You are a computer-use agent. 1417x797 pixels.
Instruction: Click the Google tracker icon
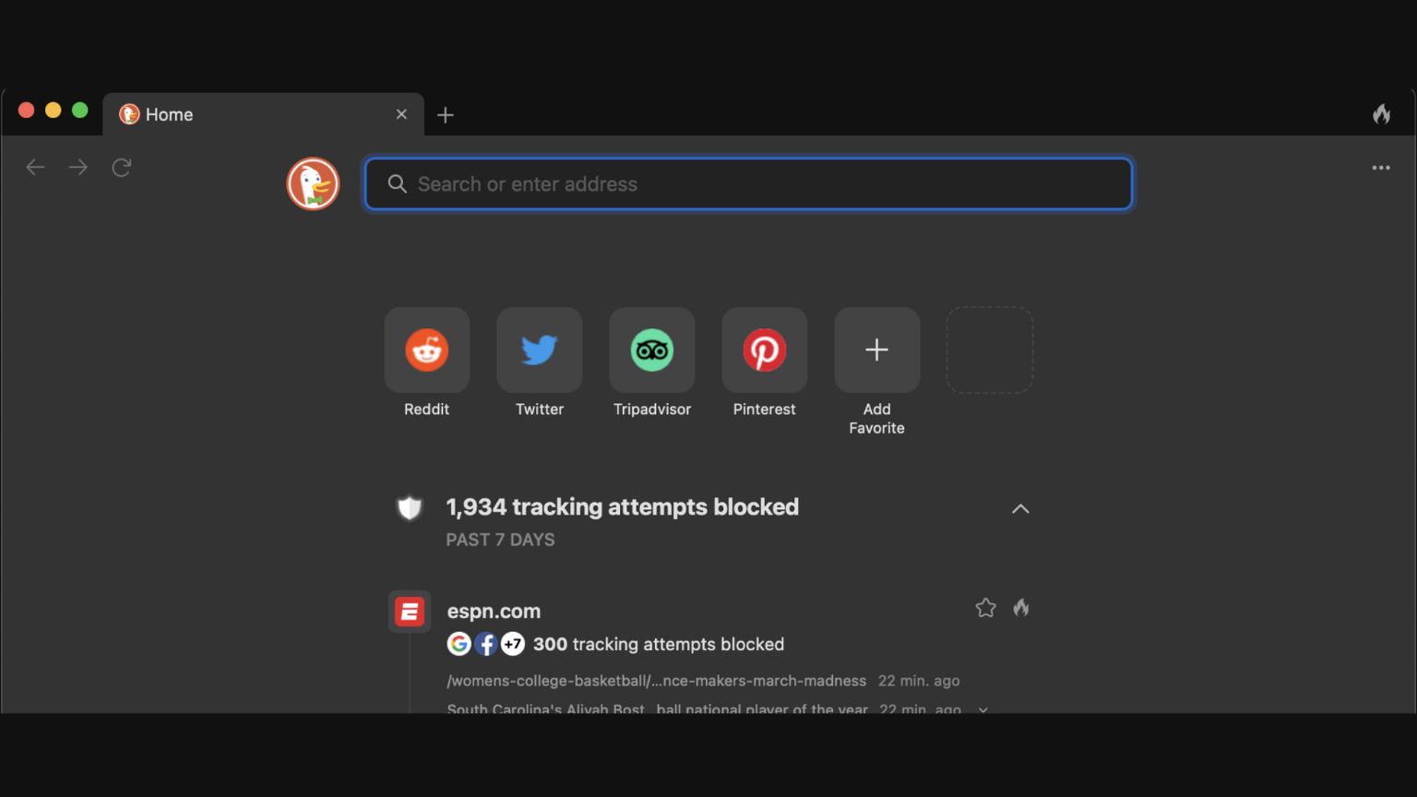(x=459, y=644)
